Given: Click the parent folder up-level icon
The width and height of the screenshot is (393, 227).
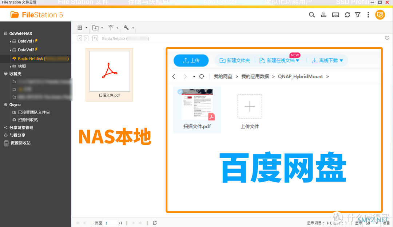Looking at the screenshot, I should tap(95, 38).
